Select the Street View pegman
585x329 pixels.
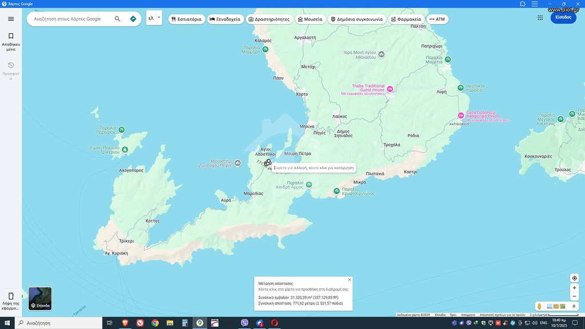539,307
